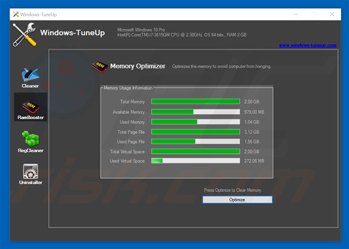Click the Uninstaller label in sidebar
The width and height of the screenshot is (349, 249).
click(x=30, y=182)
